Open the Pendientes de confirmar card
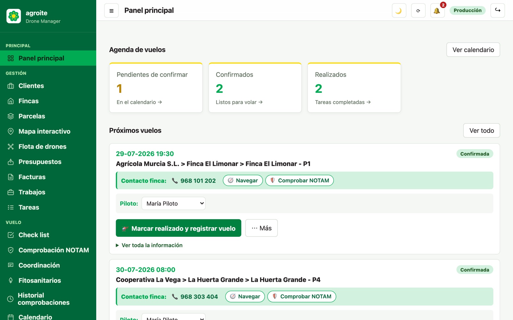This screenshot has width=513, height=320. [156, 88]
